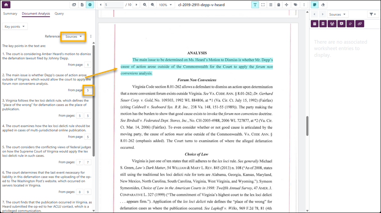Screen dimensions: 381x213
Task: Go to previous worksheet entry
Action: point(314,14)
